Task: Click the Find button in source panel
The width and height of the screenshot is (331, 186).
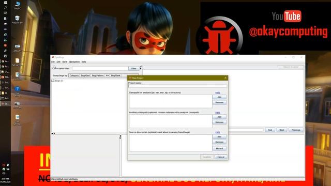Action: click(x=270, y=130)
